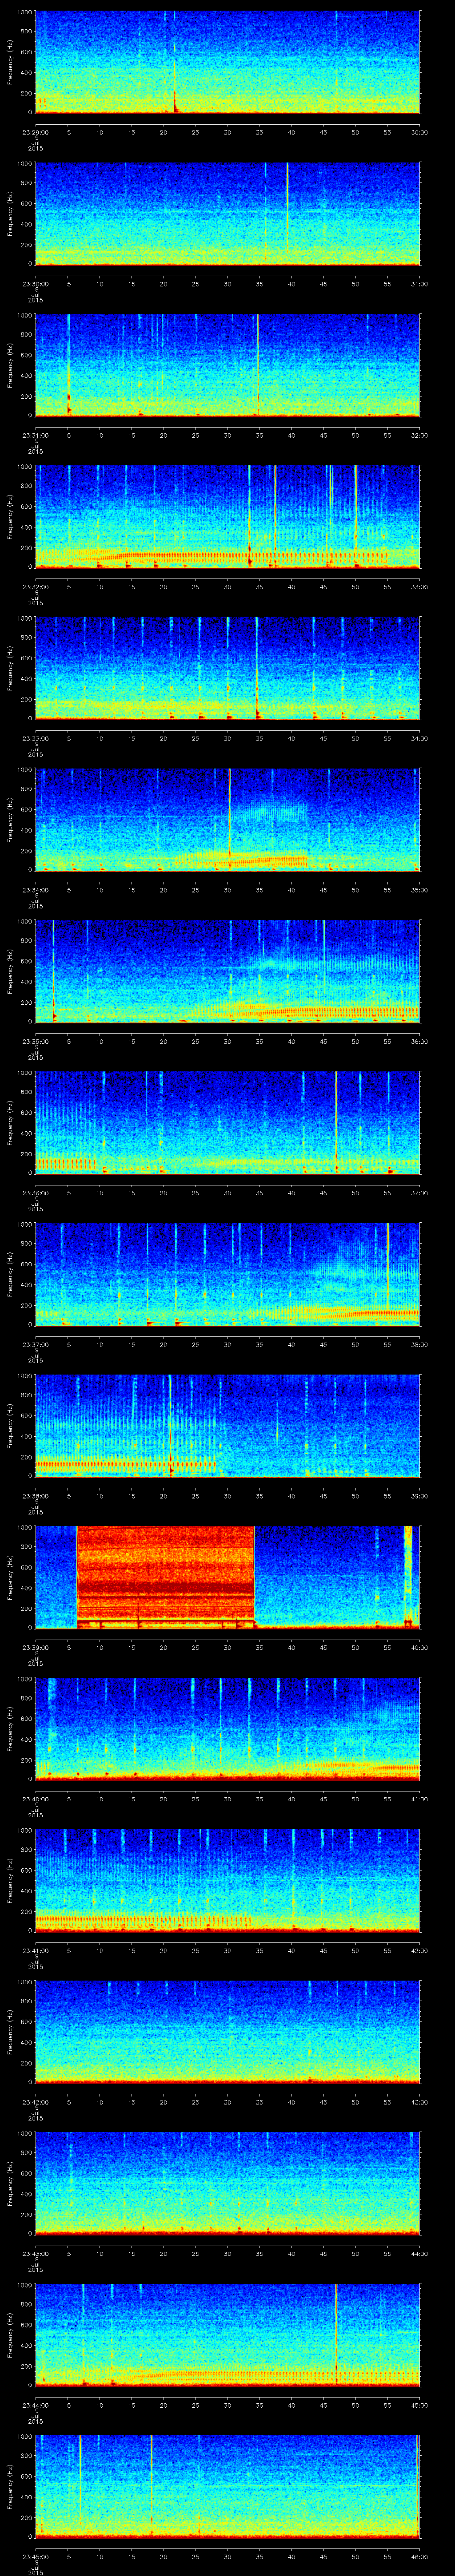
Task: Click the 23:35:00 start time label
Action: [35, 1041]
